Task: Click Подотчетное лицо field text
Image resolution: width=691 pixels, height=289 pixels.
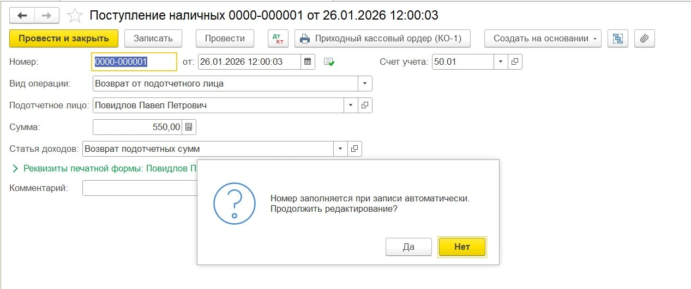Action: (x=219, y=105)
